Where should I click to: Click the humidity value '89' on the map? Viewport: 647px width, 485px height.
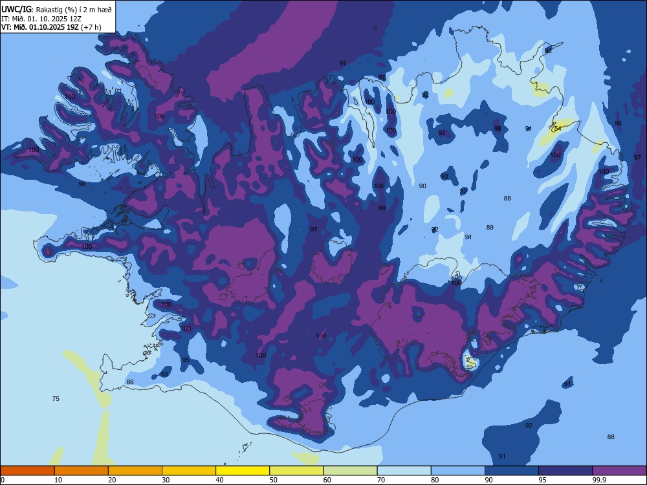[x=490, y=227]
